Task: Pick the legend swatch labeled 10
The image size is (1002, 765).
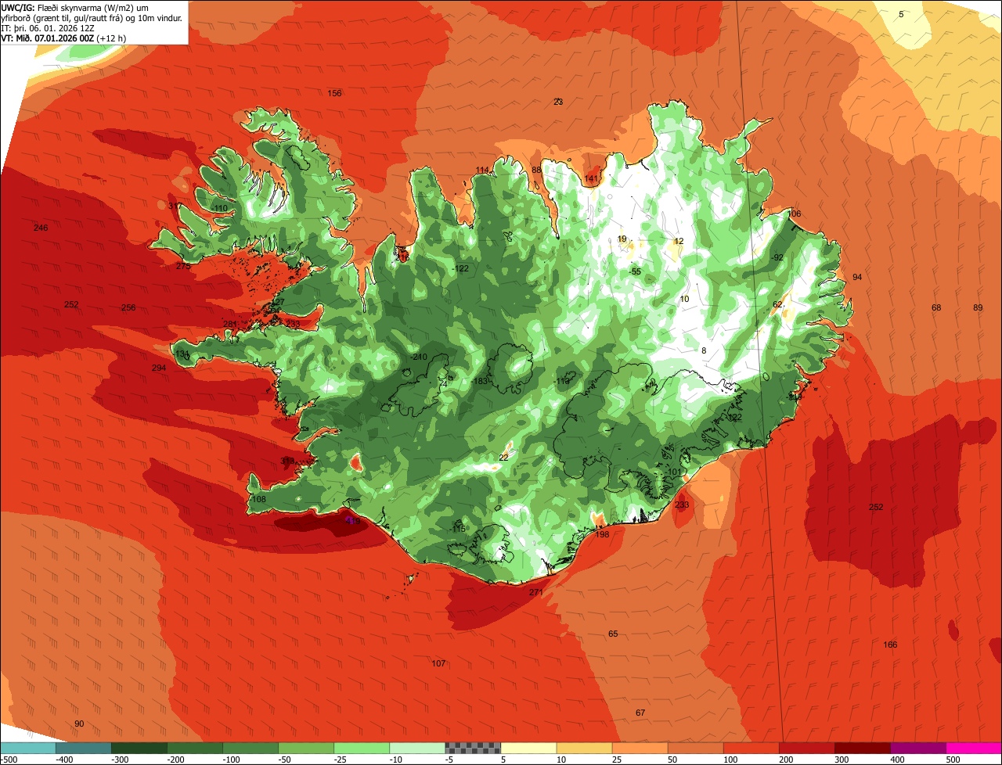Action: click(584, 748)
